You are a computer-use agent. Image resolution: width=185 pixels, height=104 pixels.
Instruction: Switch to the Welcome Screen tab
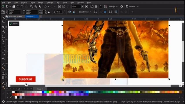(15, 16)
